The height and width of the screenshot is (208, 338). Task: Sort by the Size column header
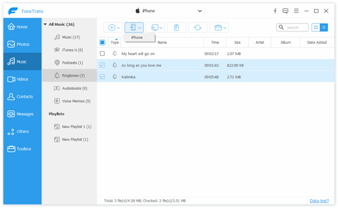[x=237, y=42]
